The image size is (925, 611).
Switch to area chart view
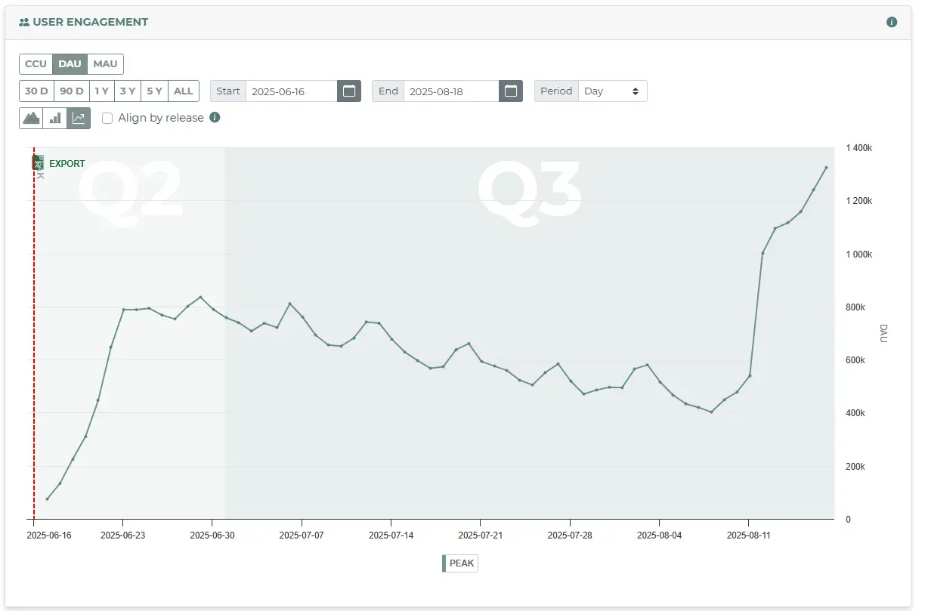(32, 118)
